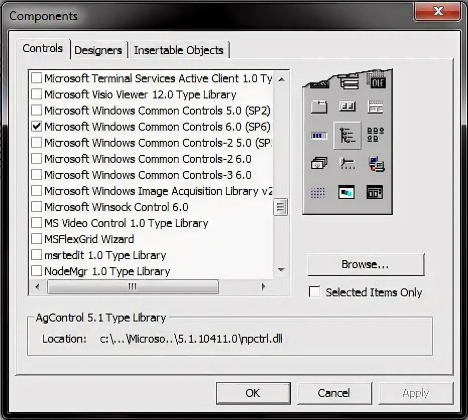The height and width of the screenshot is (420, 468).
Task: Click the npctrl.dll location path text
Action: pyautogui.click(x=191, y=339)
